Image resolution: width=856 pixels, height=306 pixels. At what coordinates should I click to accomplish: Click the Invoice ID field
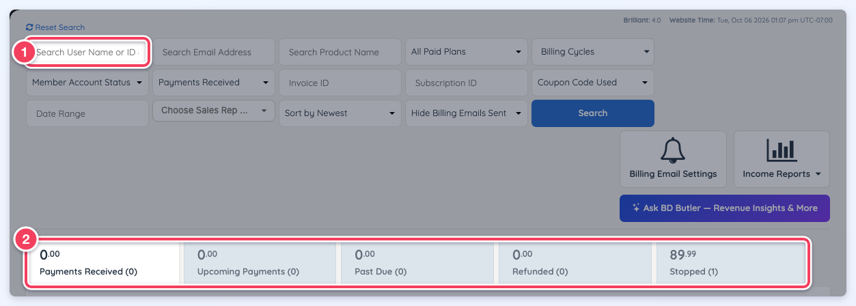pos(340,83)
